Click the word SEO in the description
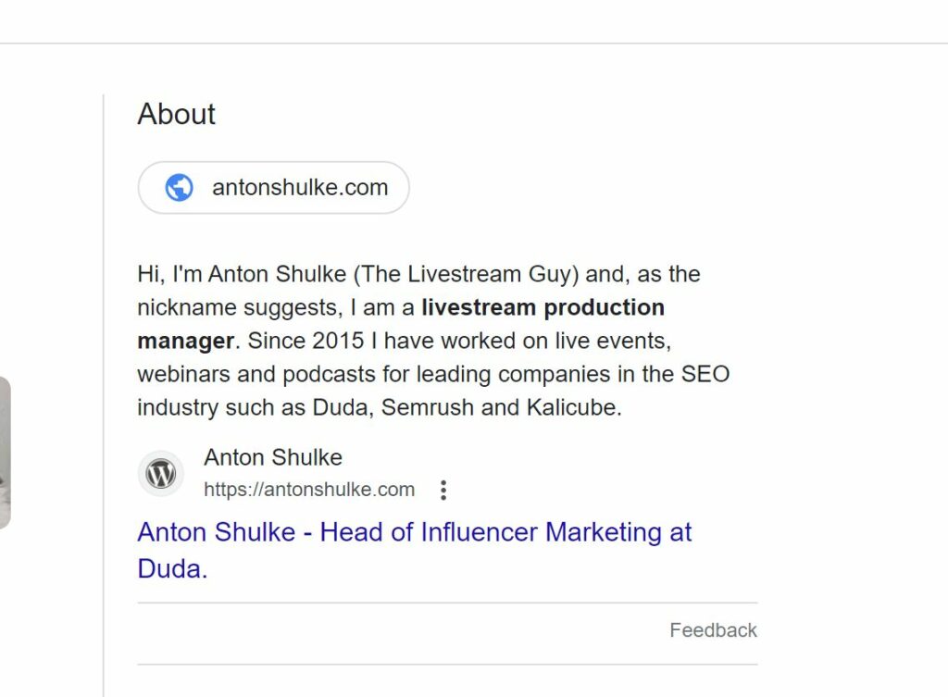 pos(705,374)
